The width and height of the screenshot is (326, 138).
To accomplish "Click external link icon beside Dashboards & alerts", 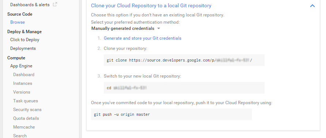I will pos(55,4).
